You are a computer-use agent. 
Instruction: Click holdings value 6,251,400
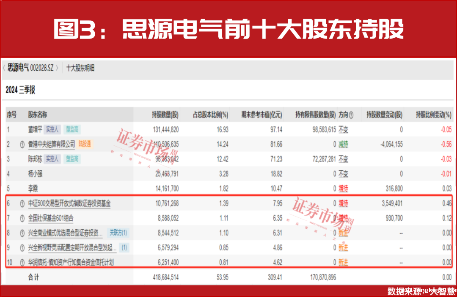pos(168,263)
